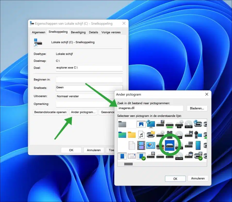Click the Lokale schijf (C) - Snelkoppeling name text
Viewport: 232px width, 202px height.
73,42
